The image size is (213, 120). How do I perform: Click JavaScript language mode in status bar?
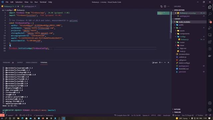coord(167,115)
